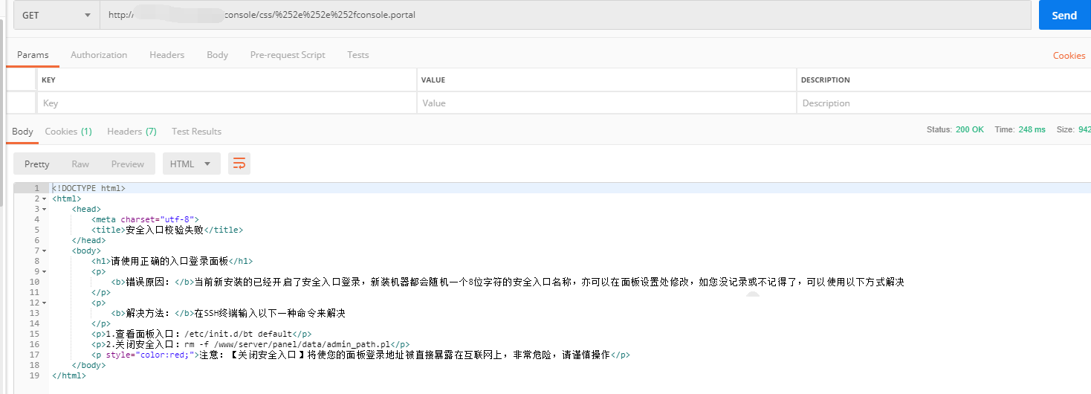1091x394 pixels.
Task: Open the Tests tab
Action: coord(358,55)
